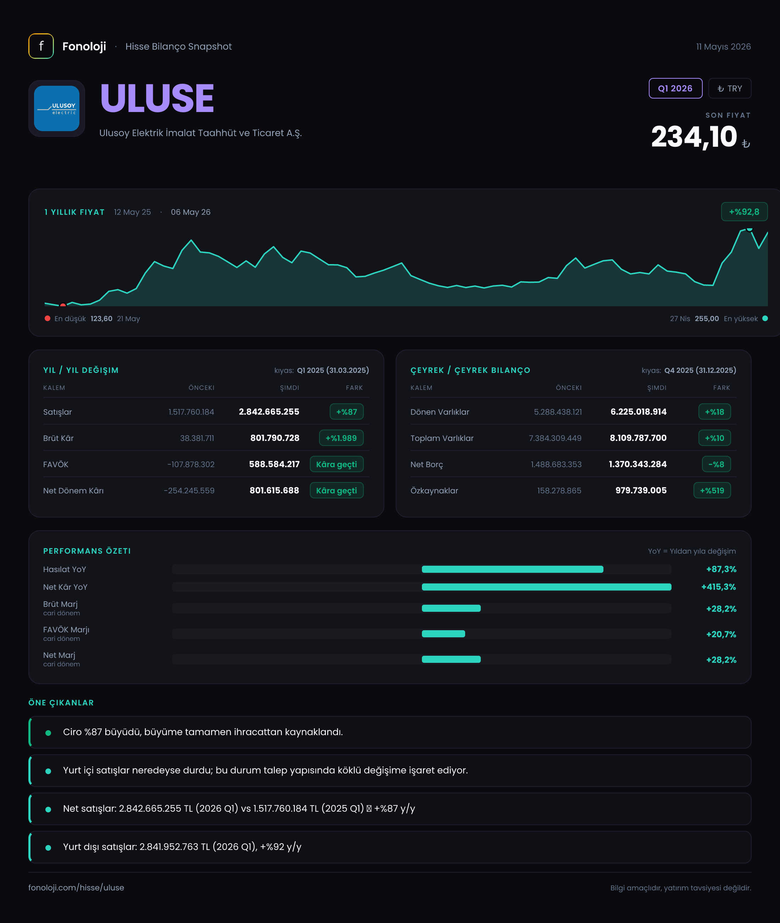Click the Q4 2025 (31.12.2025) comparison label
Viewport: 780px width, 923px height.
(701, 370)
